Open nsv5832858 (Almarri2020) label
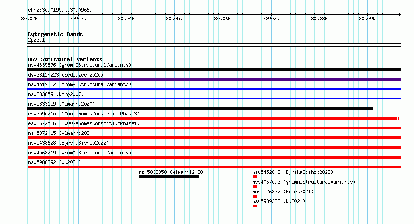 [x=172, y=172]
